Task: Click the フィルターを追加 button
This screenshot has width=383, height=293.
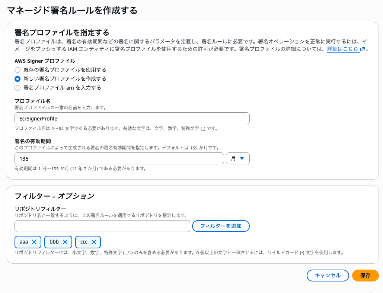Action: [x=221, y=226]
